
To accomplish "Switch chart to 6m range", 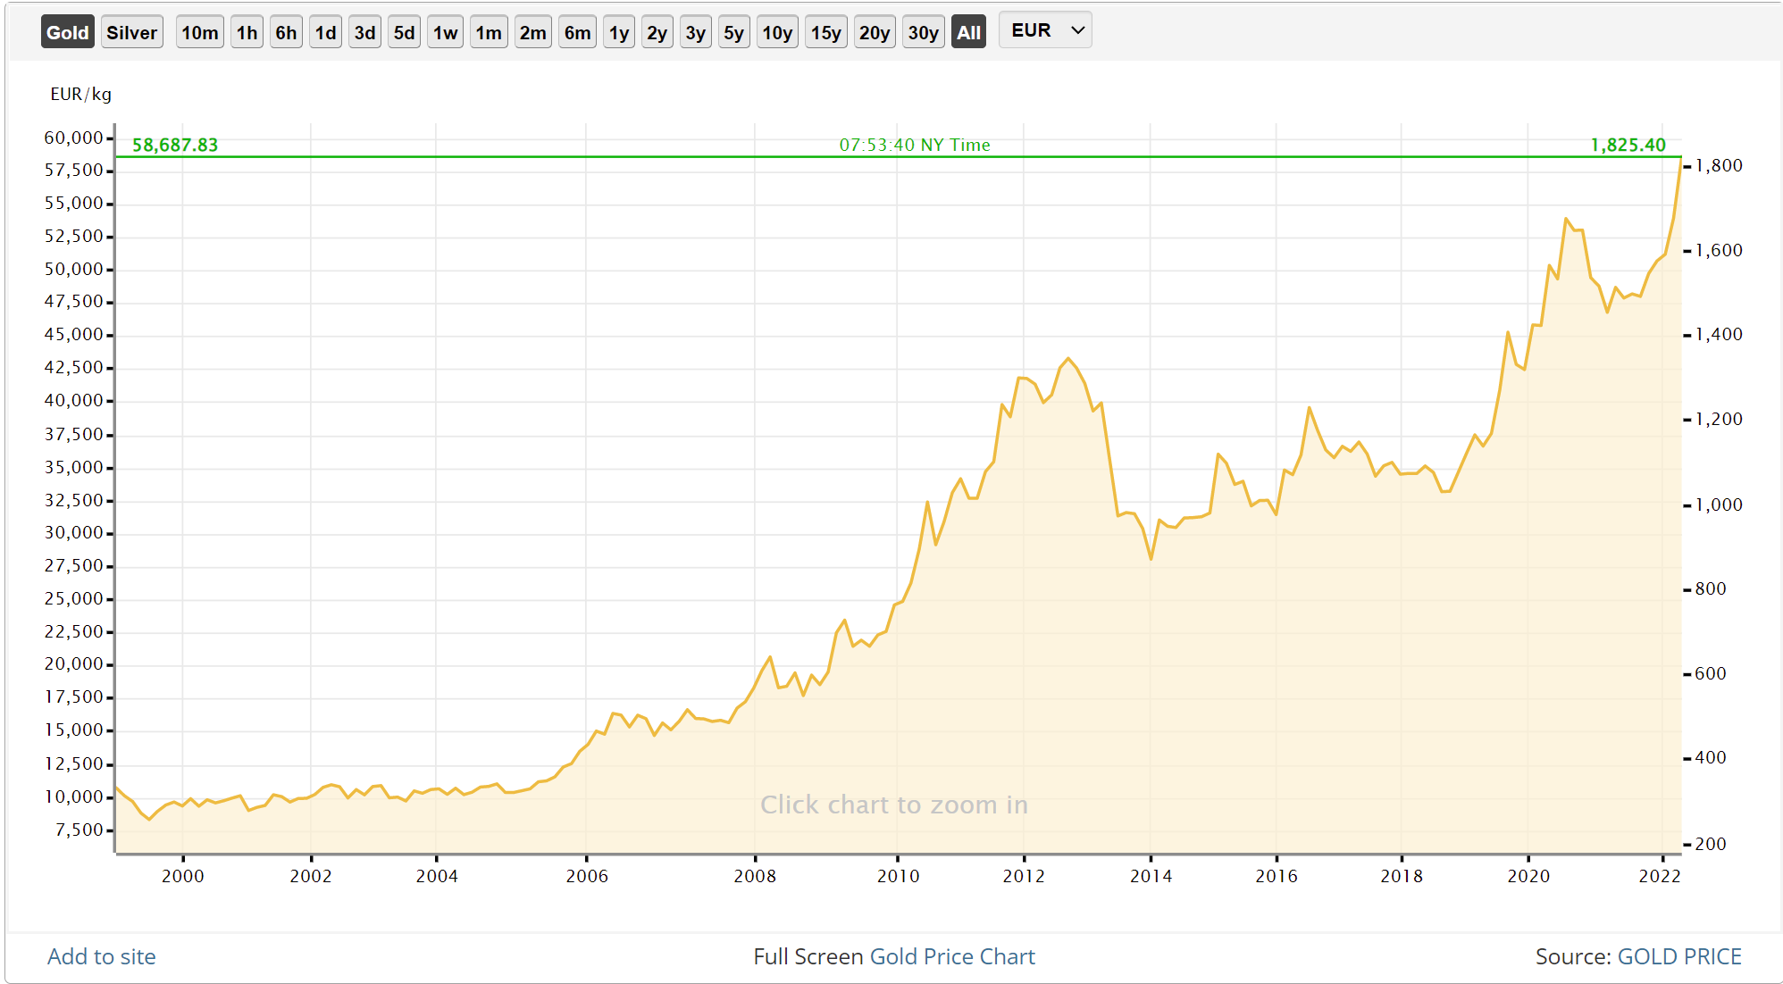I will (577, 33).
